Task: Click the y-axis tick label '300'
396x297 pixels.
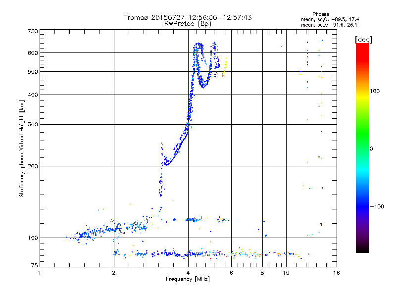Action: pyautogui.click(x=33, y=125)
